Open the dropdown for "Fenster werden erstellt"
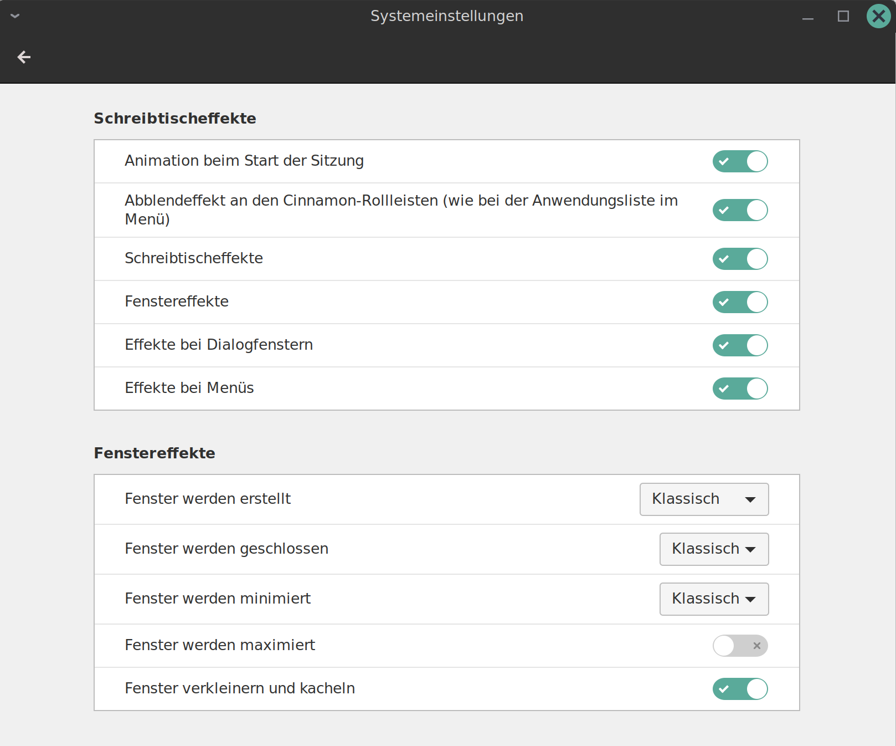896x746 pixels. pyautogui.click(x=704, y=499)
